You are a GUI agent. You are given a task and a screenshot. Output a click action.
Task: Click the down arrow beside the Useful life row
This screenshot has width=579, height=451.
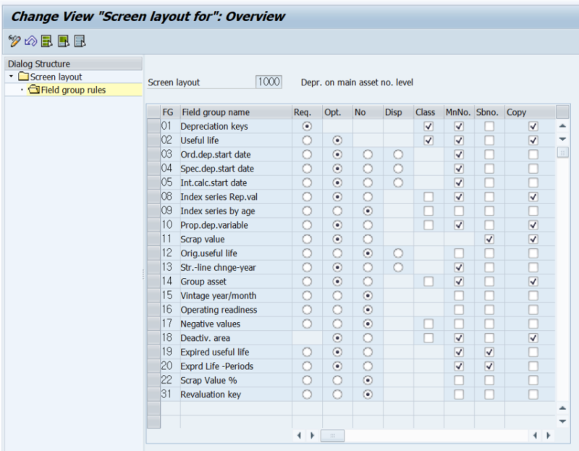point(562,139)
